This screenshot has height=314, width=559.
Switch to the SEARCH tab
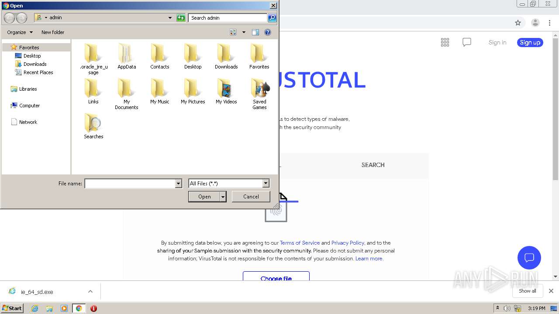(373, 165)
